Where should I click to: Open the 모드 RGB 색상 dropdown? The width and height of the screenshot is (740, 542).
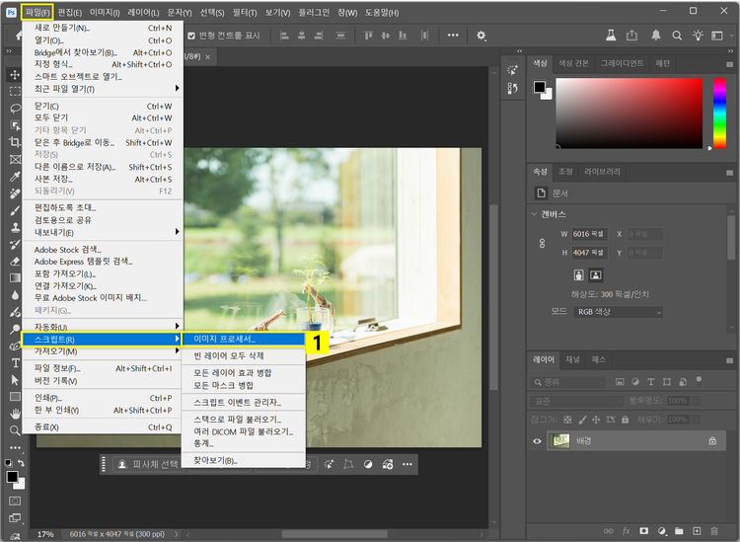coord(619,312)
